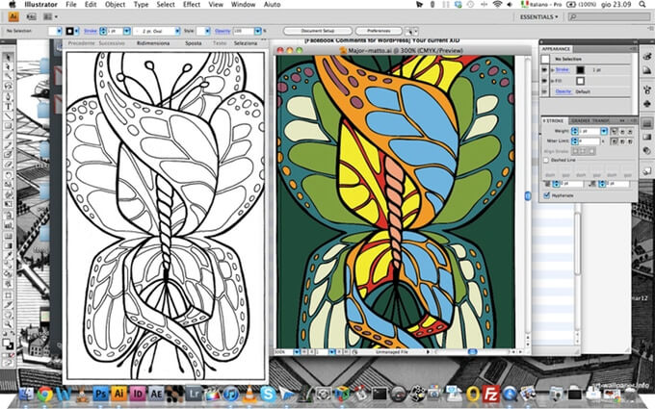
Task: Click the Preferences button
Action: click(379, 31)
